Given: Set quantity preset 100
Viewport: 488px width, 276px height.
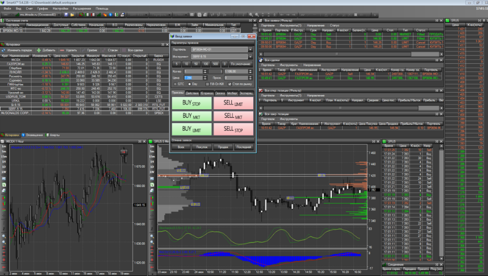Looking at the screenshot, I should point(206,64).
